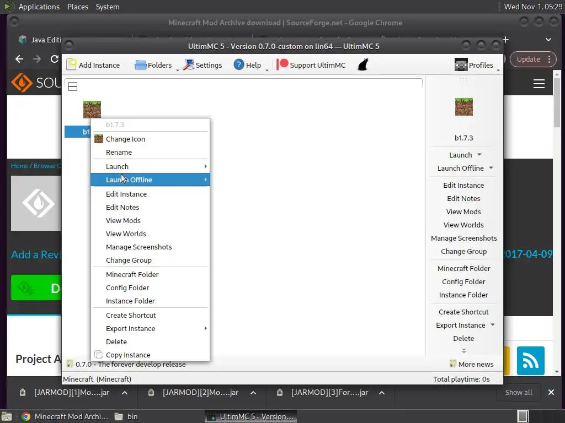Select Manage Screenshots in context menu

coord(150,247)
